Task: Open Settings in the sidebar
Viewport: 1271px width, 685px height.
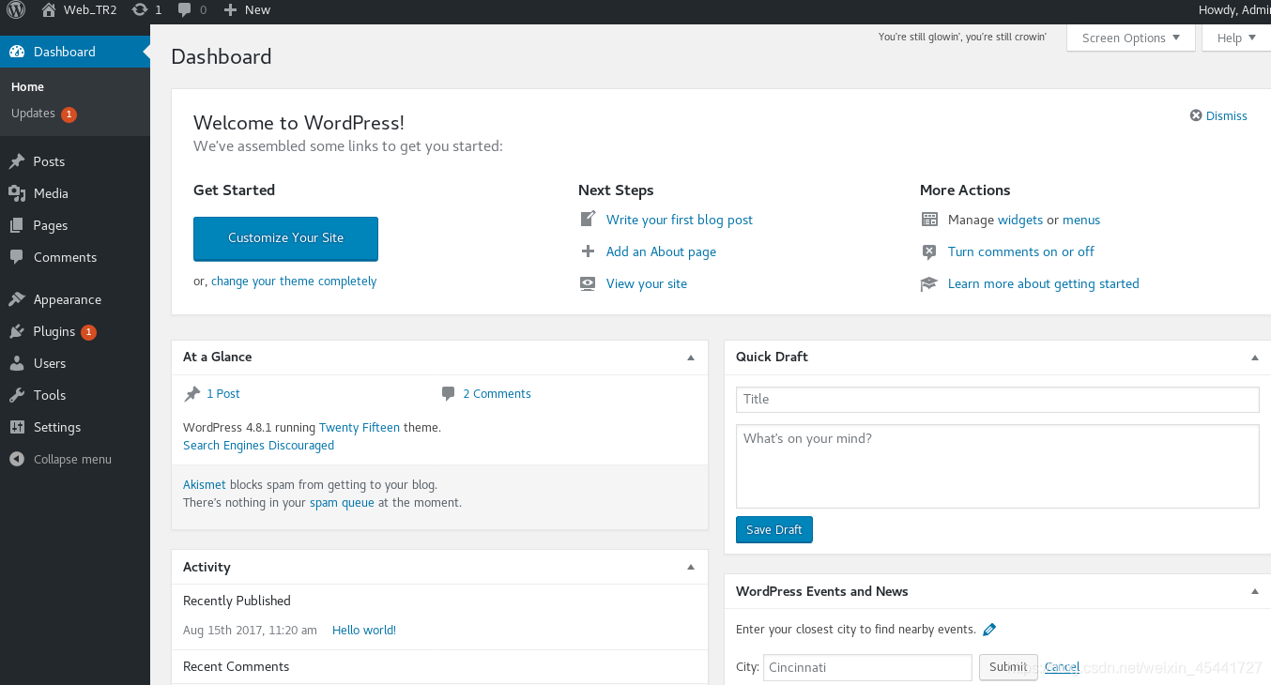Action: pyautogui.click(x=57, y=427)
